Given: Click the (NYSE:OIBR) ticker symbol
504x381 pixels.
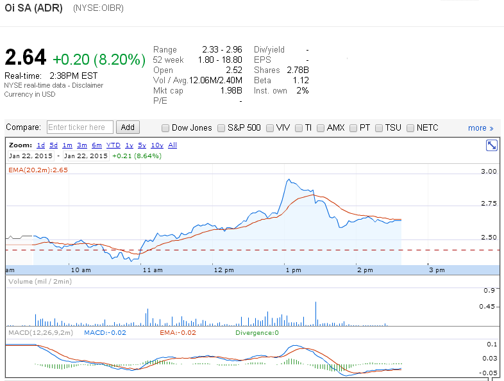Looking at the screenshot, I should pyautogui.click(x=98, y=8).
